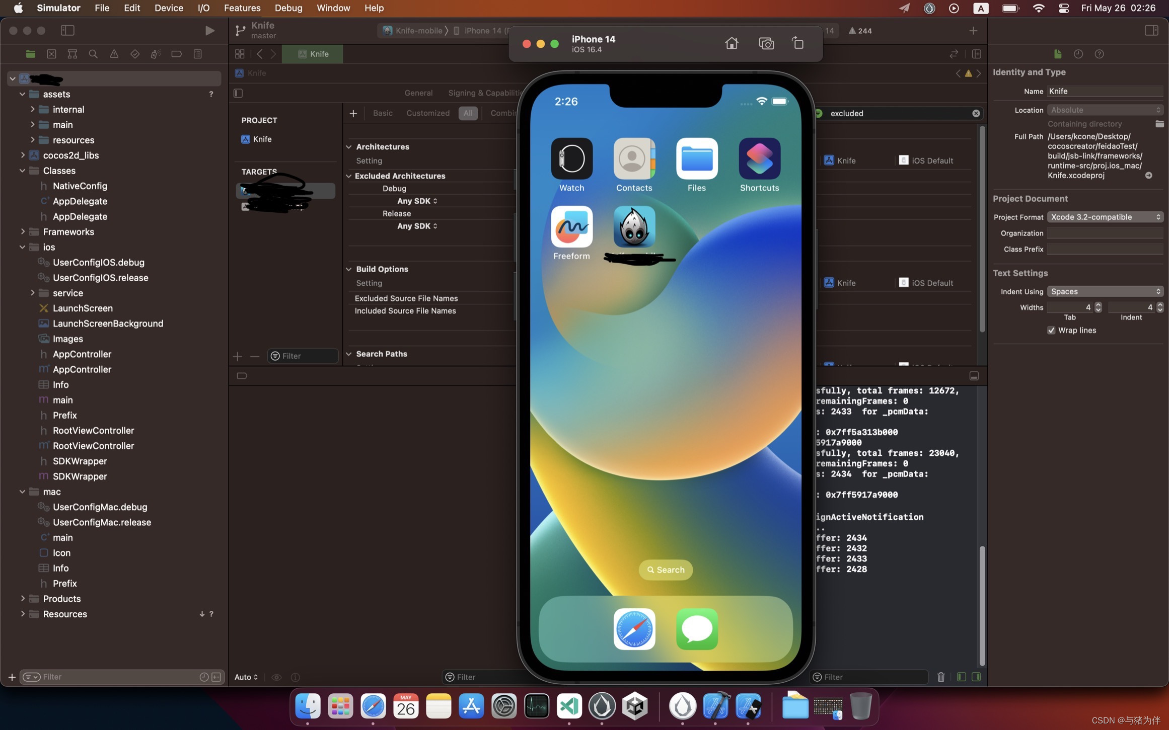This screenshot has height=730, width=1169.
Task: Click the Simulator Home button icon
Action: pyautogui.click(x=732, y=44)
